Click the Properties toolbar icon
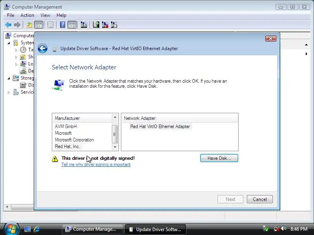Viewport: 314px width, 235px height. click(50, 25)
